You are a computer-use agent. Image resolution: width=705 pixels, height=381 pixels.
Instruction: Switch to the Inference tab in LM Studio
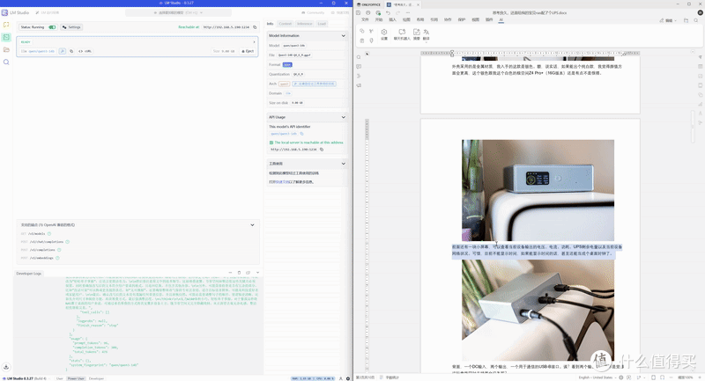pyautogui.click(x=304, y=24)
